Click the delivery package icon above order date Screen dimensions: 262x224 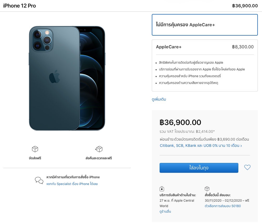click(207, 189)
